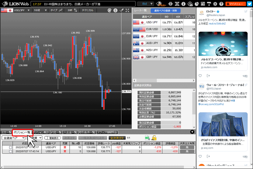Share the Reuters Mercedes tweet
The height and width of the screenshot is (169, 253).
click(x=208, y=76)
